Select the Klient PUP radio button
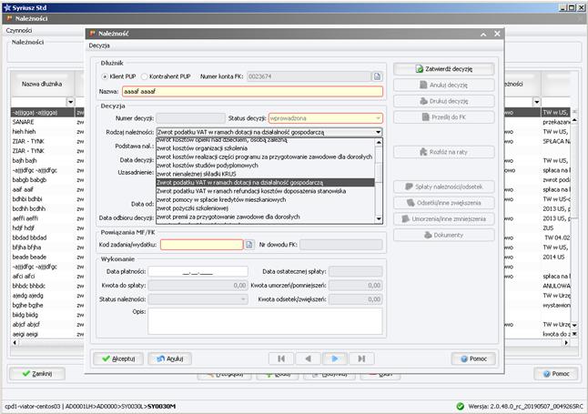 click(105, 76)
